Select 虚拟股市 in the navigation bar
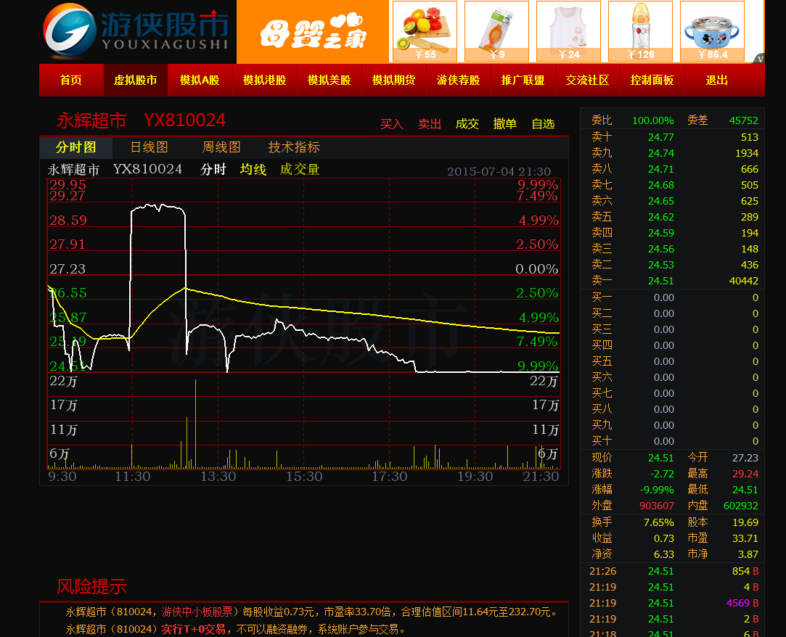 tap(135, 81)
